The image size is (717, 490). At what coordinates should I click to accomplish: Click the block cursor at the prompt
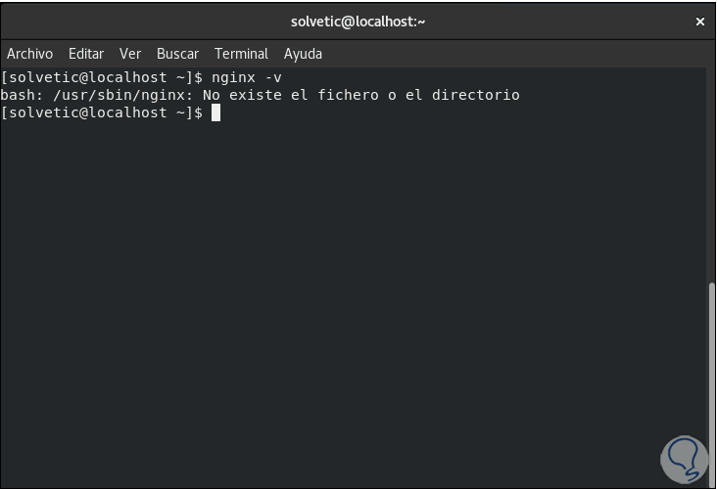[x=215, y=113]
